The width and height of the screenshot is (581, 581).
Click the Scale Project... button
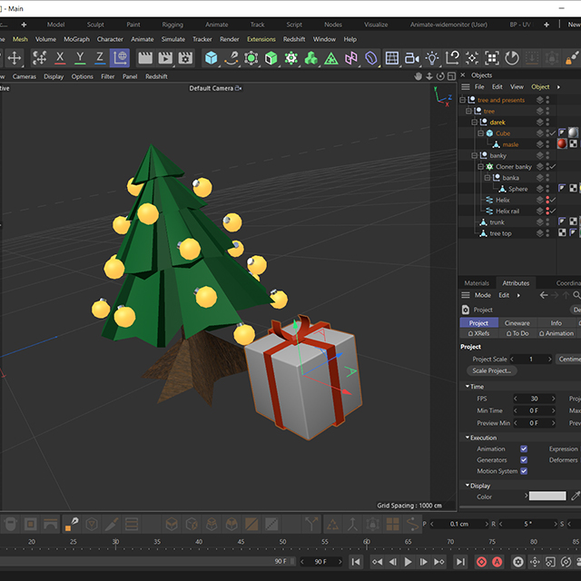[493, 370]
